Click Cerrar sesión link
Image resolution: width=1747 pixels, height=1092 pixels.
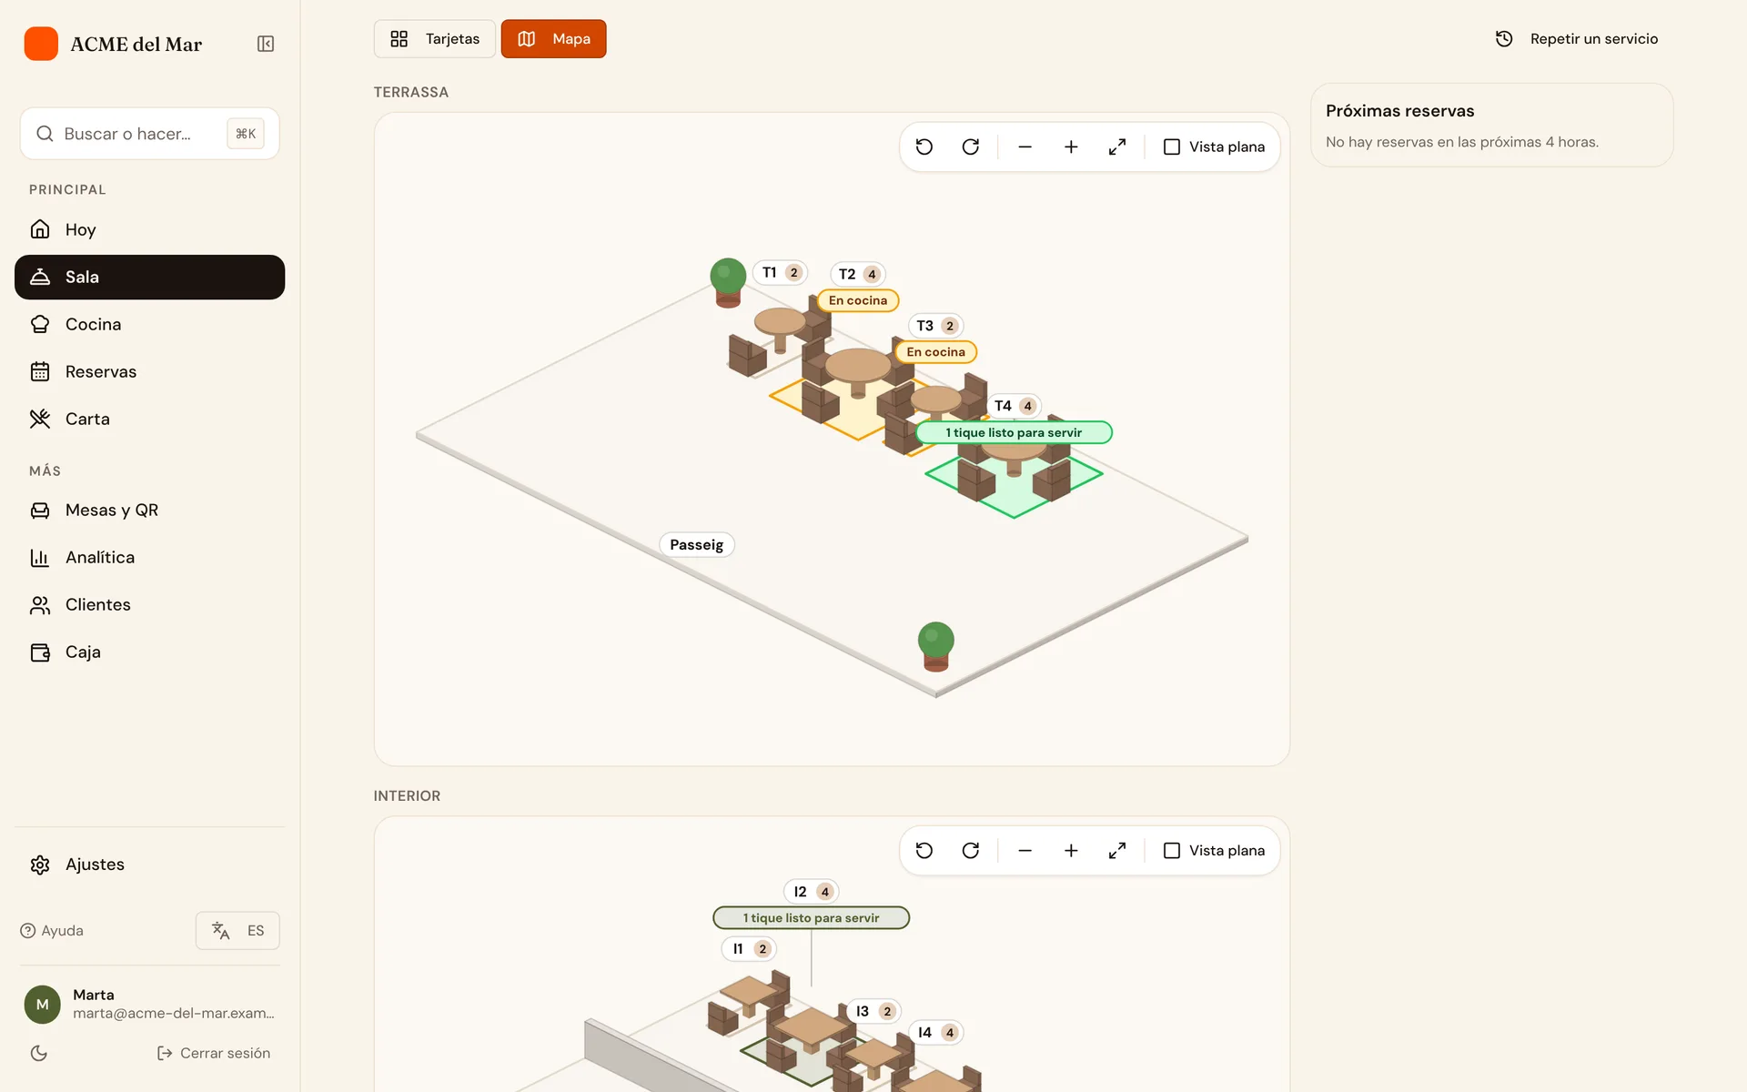(x=215, y=1053)
